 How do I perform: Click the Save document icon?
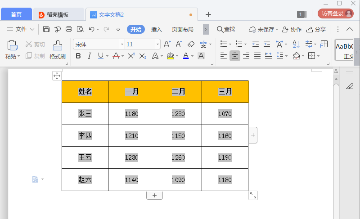pos(46,29)
